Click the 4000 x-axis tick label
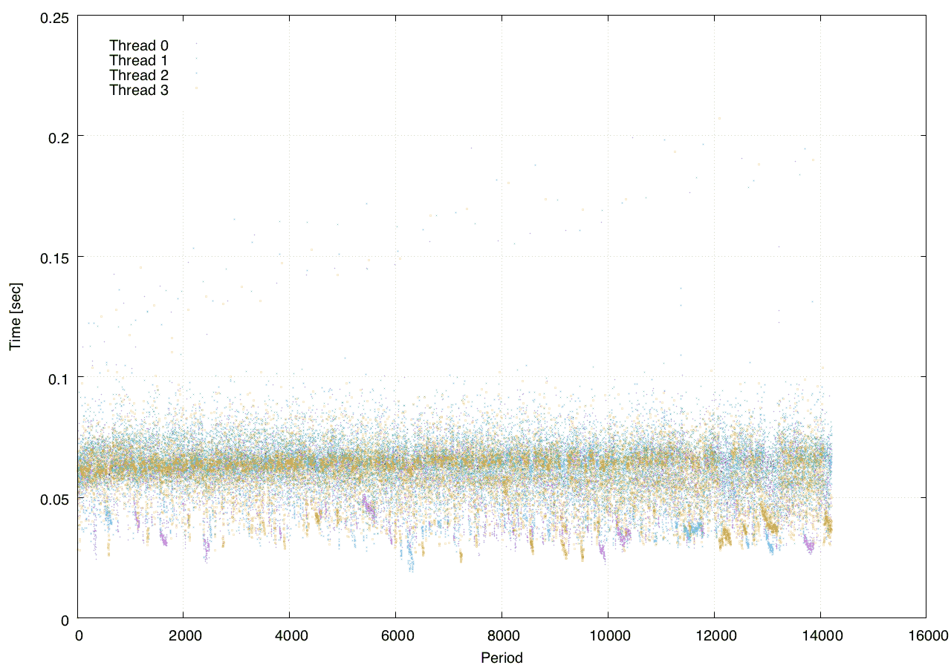The width and height of the screenshot is (951, 665). 291,635
